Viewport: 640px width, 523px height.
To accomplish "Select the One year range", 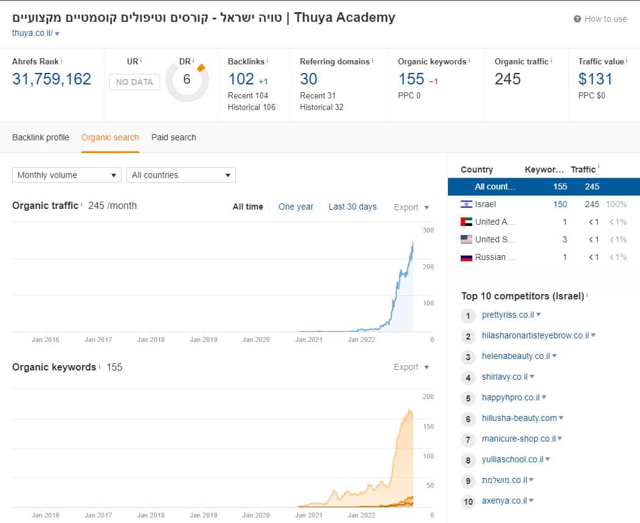I will (296, 207).
